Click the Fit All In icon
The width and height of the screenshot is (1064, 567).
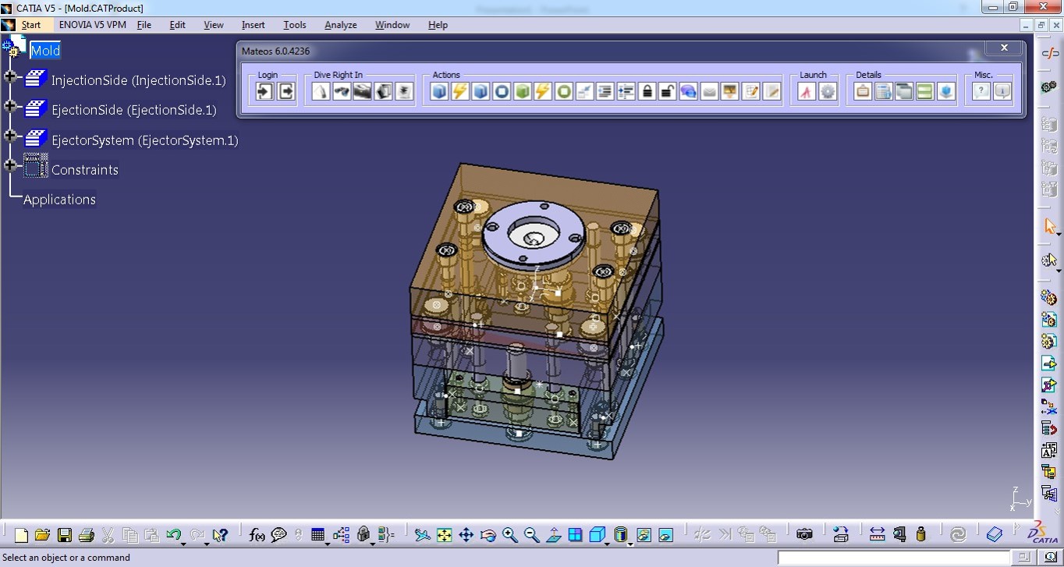[x=445, y=535]
